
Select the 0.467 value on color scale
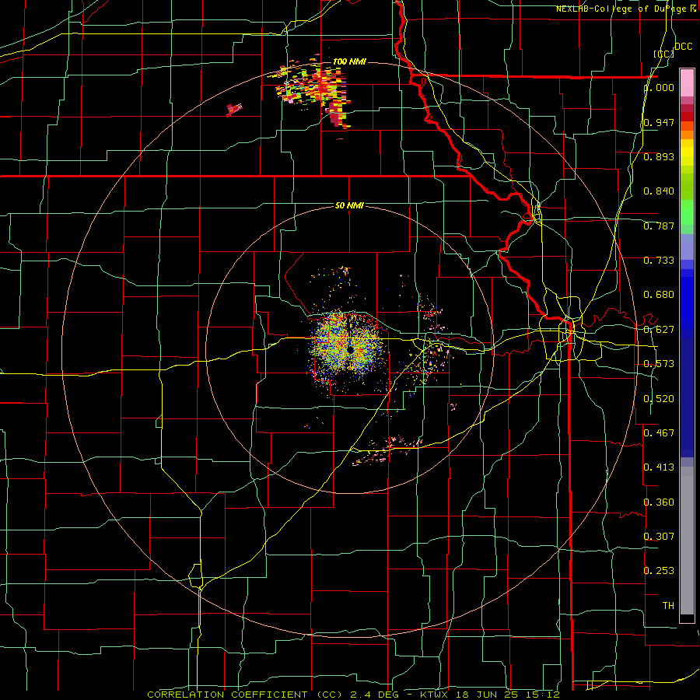tap(659, 433)
